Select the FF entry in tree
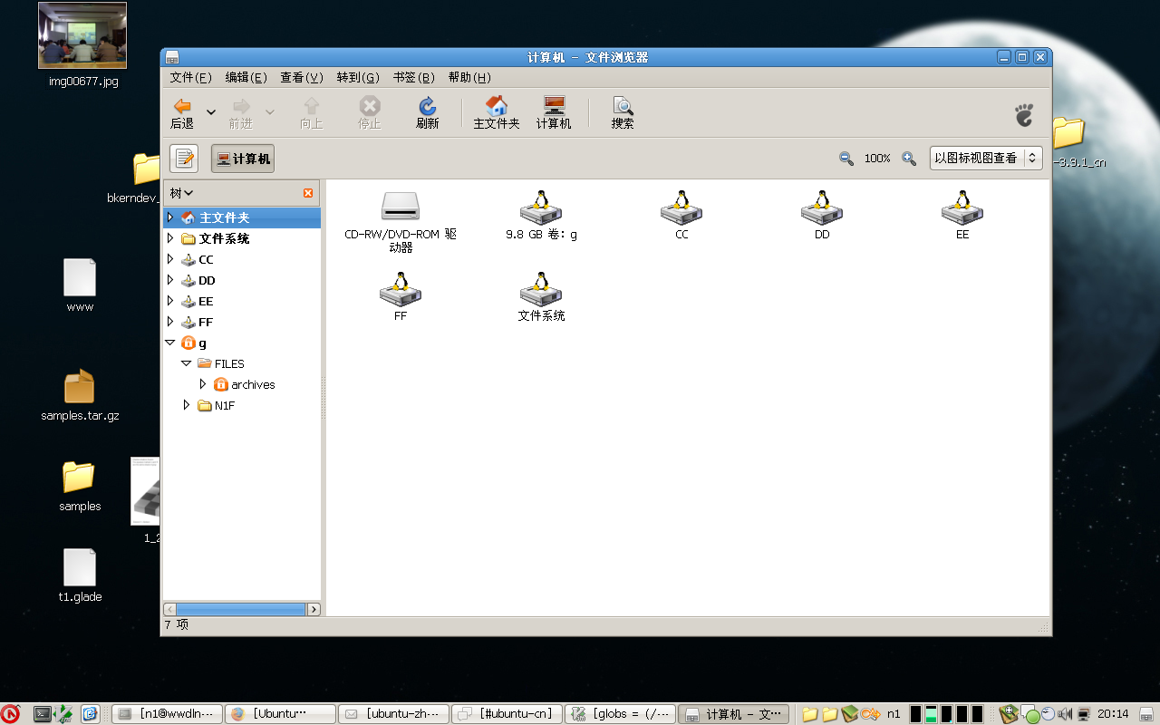 coord(206,322)
